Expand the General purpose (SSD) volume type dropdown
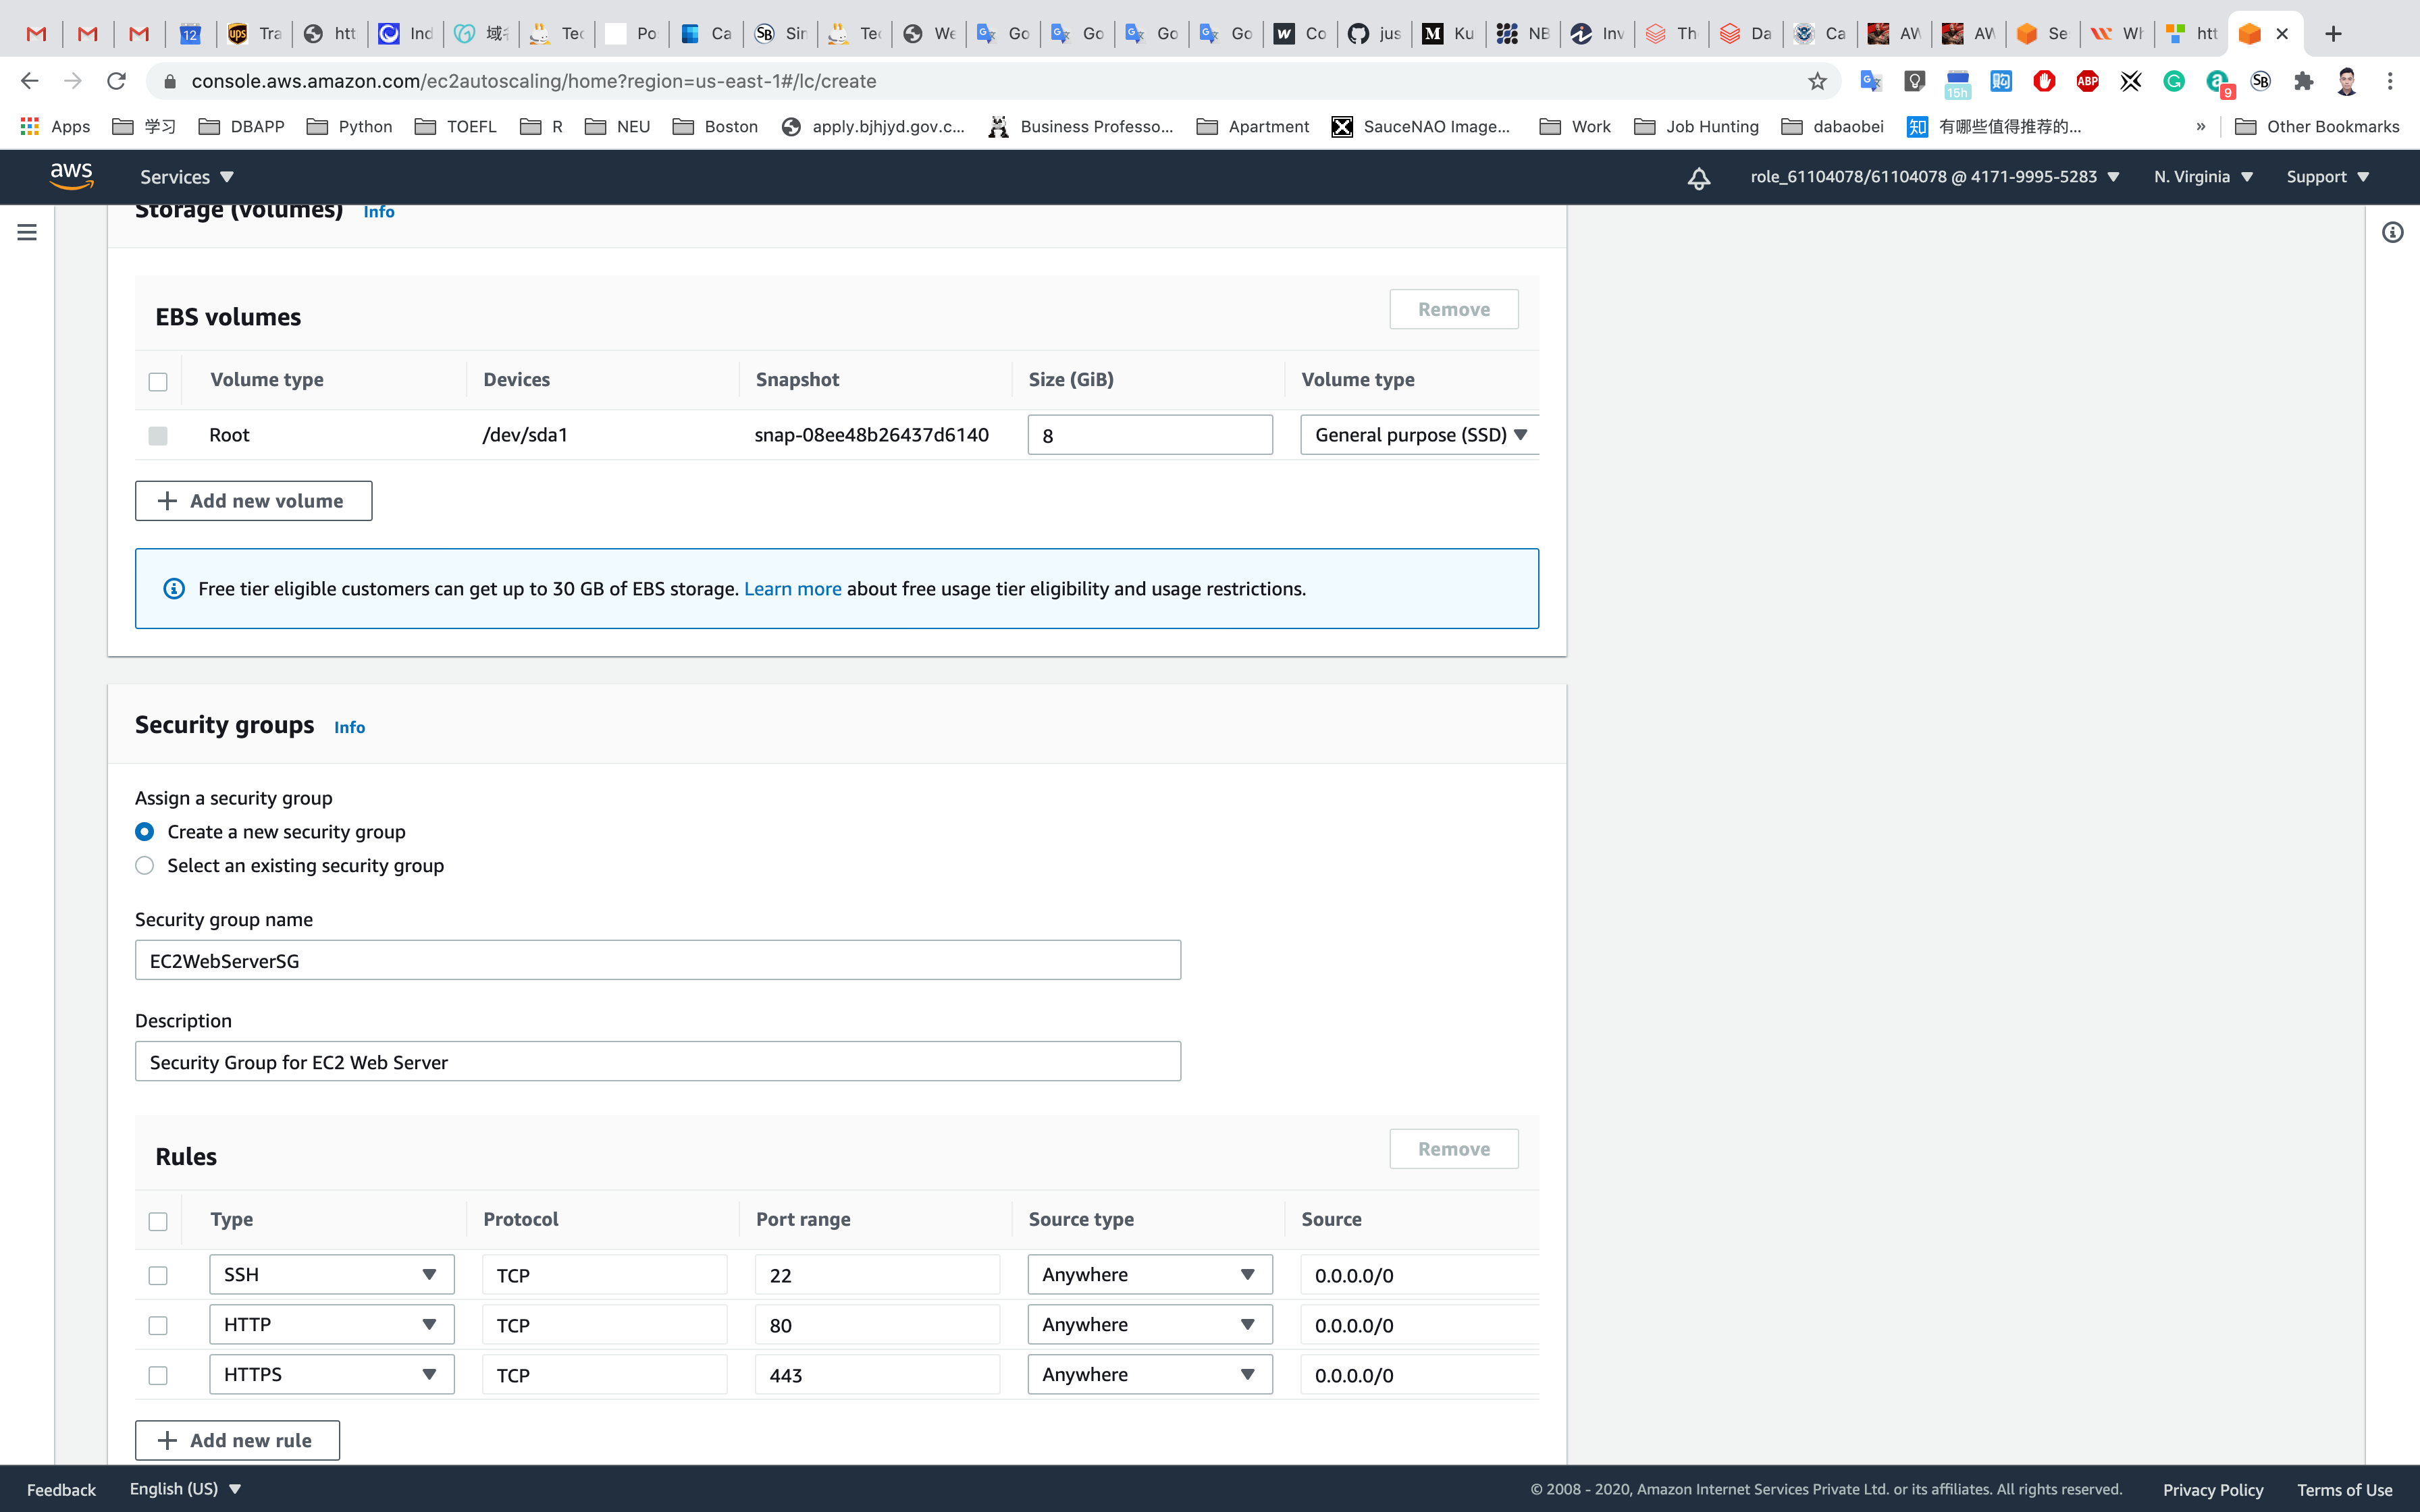Screen dimensions: 2420x1512 click(1419, 435)
